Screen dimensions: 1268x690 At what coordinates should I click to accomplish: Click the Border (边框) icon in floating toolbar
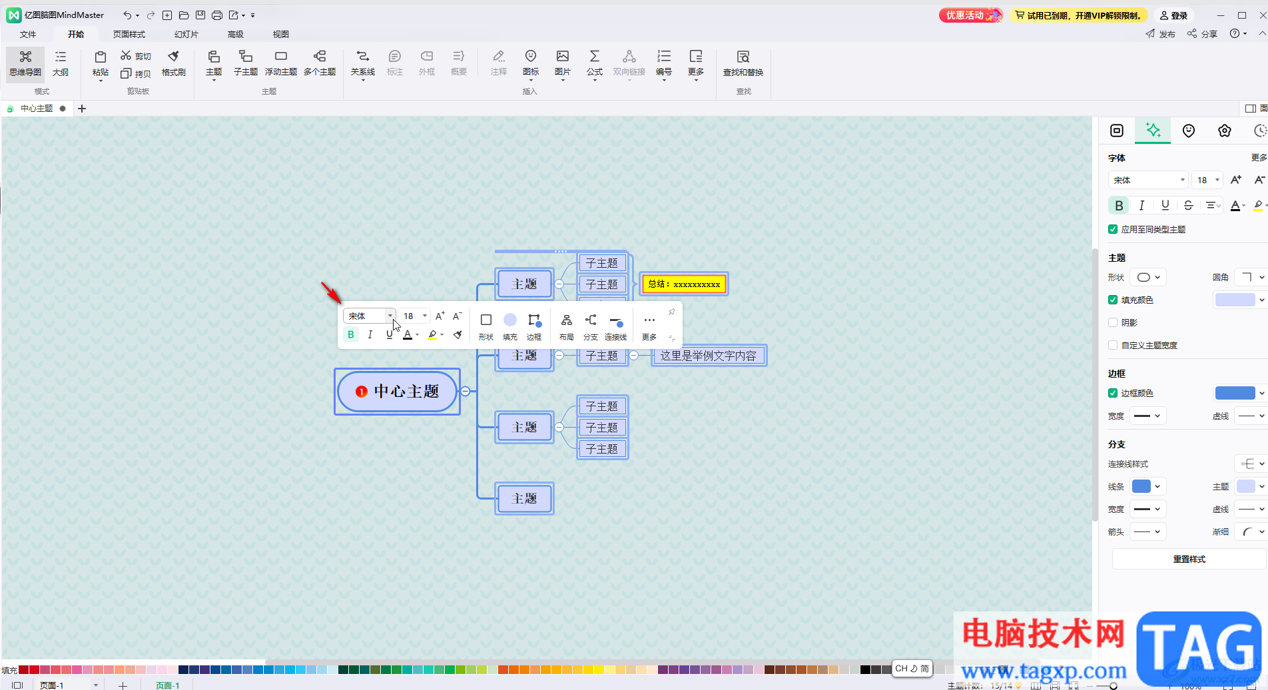(534, 326)
